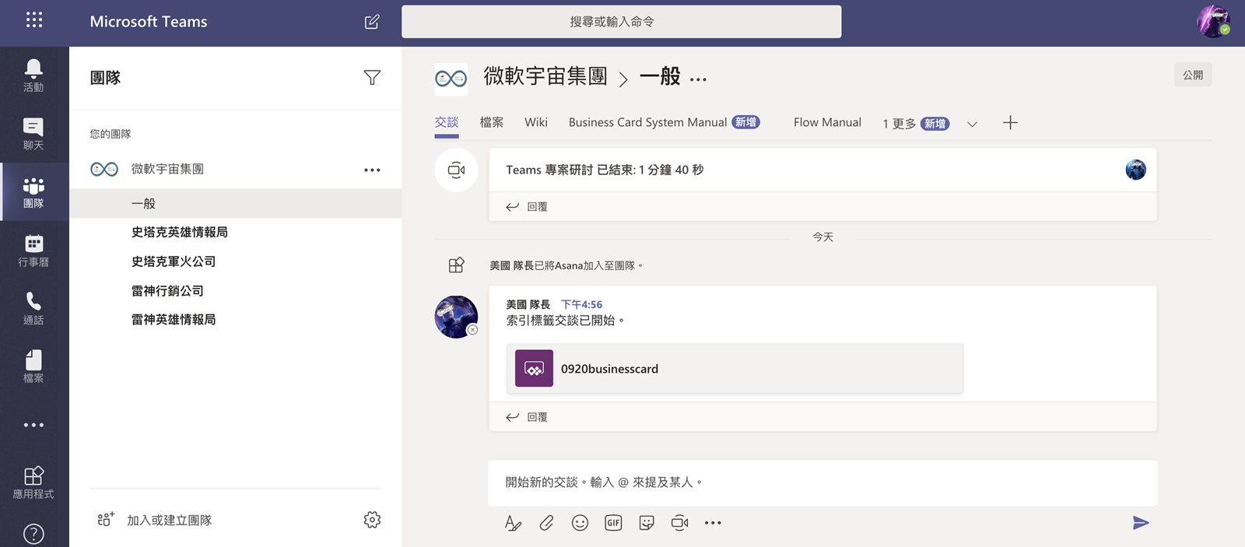Click the attach file paperclip icon

tap(546, 523)
